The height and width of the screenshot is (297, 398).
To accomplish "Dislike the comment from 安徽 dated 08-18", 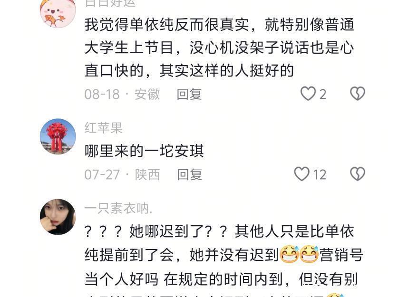I will coord(358,94).
